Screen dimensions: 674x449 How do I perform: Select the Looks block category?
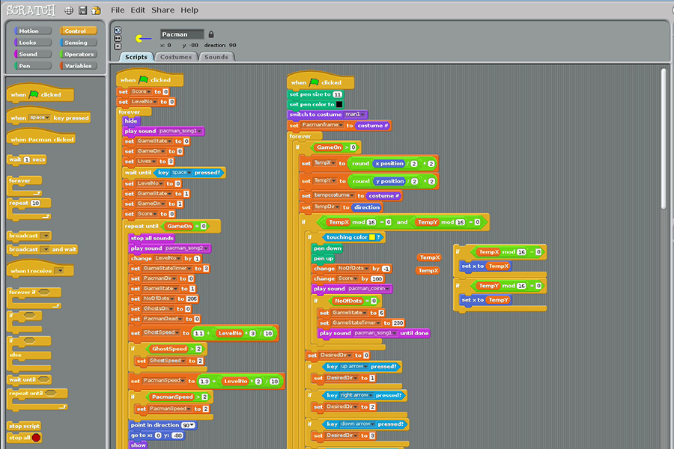tap(33, 43)
